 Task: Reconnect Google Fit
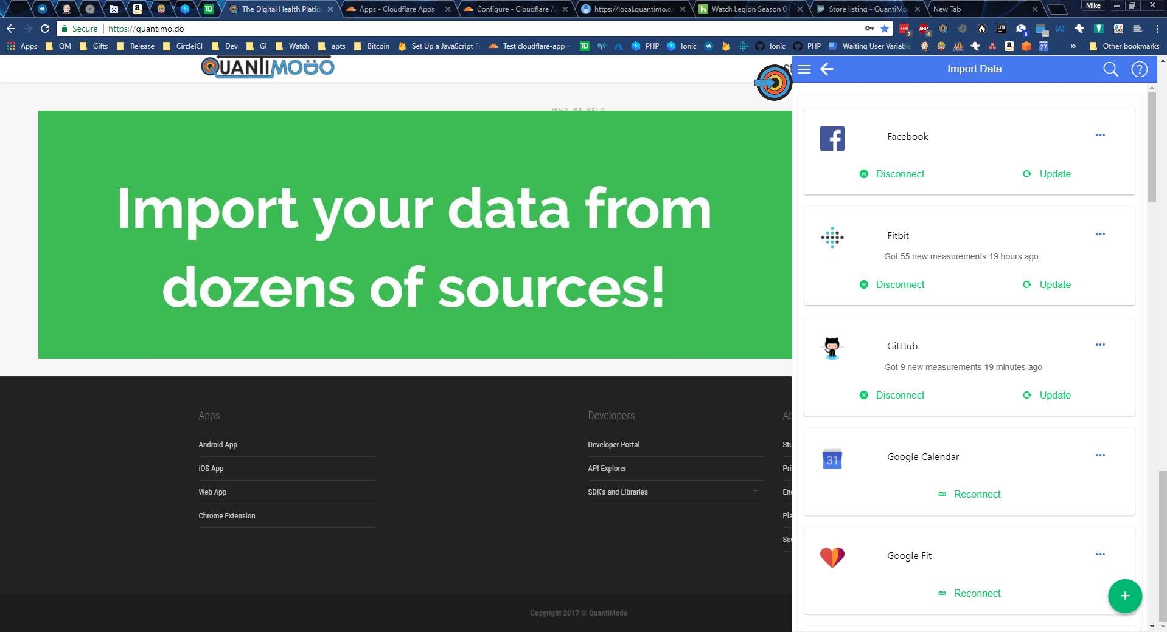pyautogui.click(x=969, y=594)
